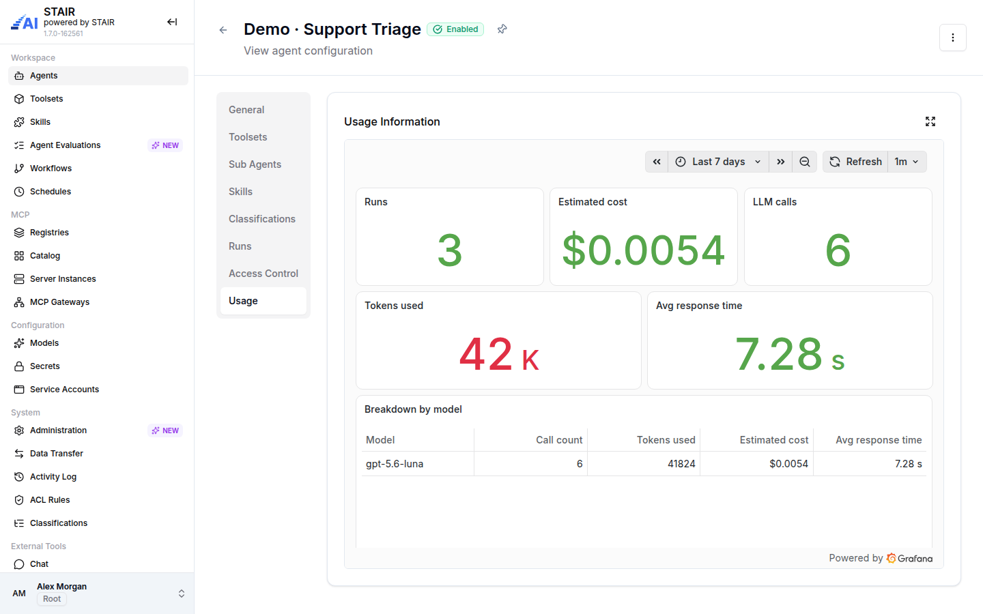
Task: Open the 1m refresh interval dropdown
Action: pos(907,162)
